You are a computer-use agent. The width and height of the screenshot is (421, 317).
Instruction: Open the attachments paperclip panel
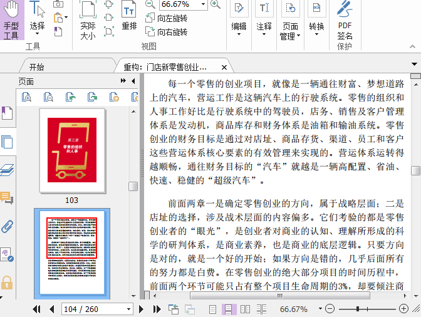click(7, 227)
